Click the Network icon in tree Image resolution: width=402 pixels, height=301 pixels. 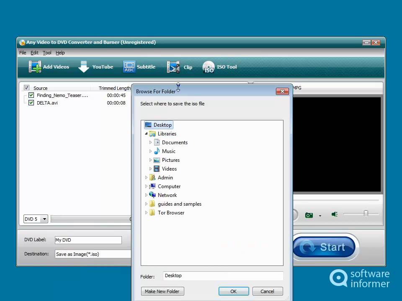pos(152,195)
